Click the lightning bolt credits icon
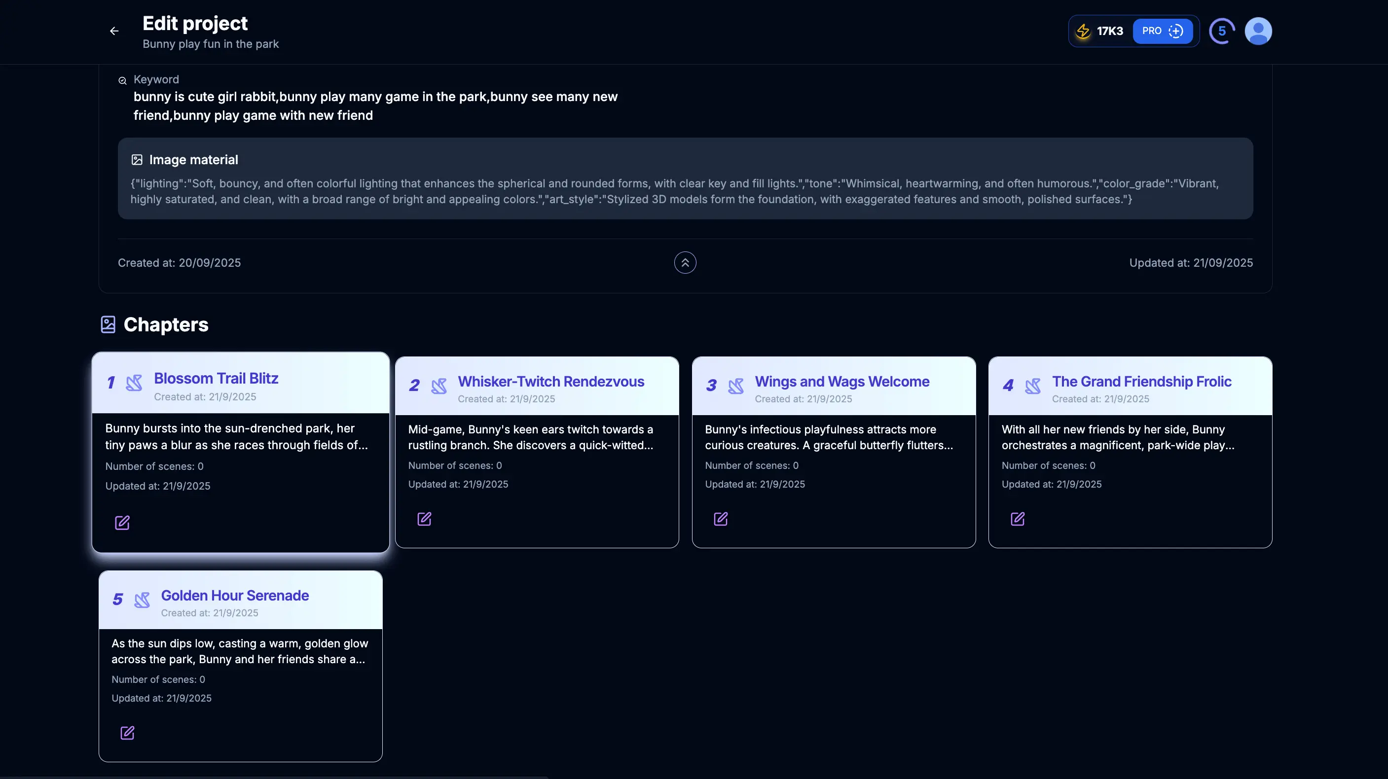The image size is (1388, 779). (x=1083, y=31)
